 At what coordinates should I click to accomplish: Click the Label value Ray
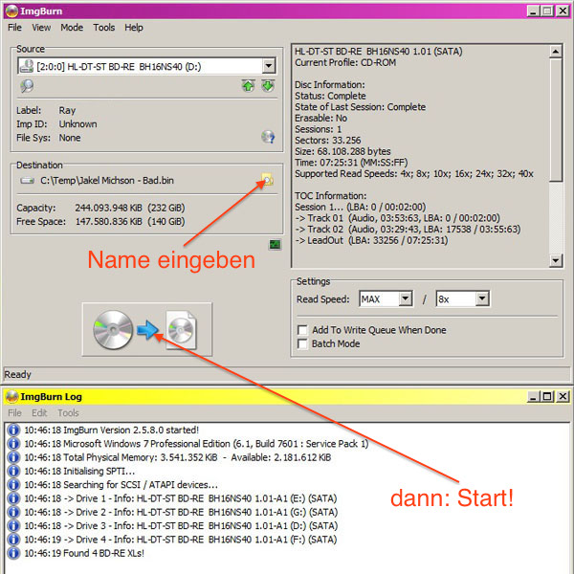tap(67, 110)
